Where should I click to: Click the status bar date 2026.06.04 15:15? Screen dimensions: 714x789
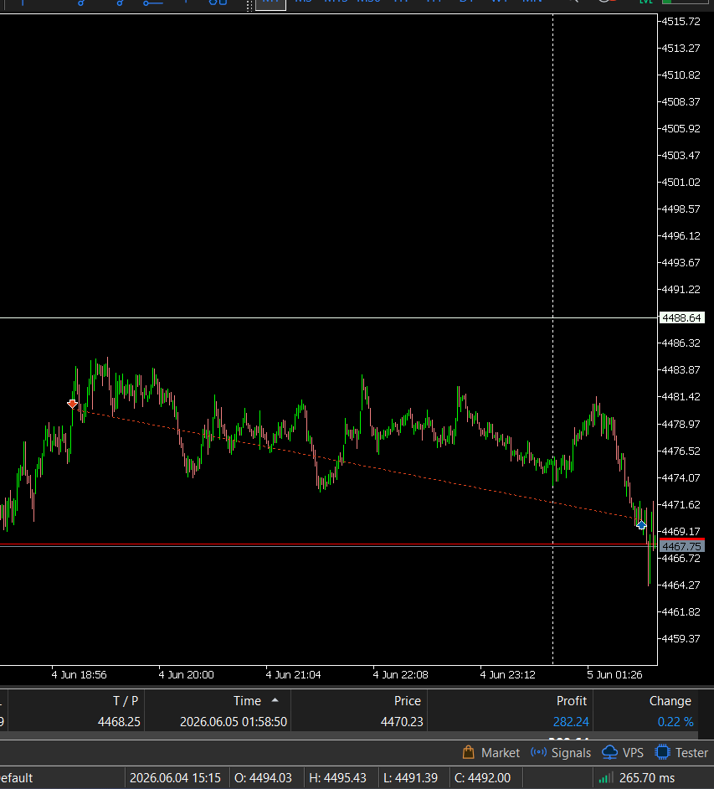click(x=175, y=778)
